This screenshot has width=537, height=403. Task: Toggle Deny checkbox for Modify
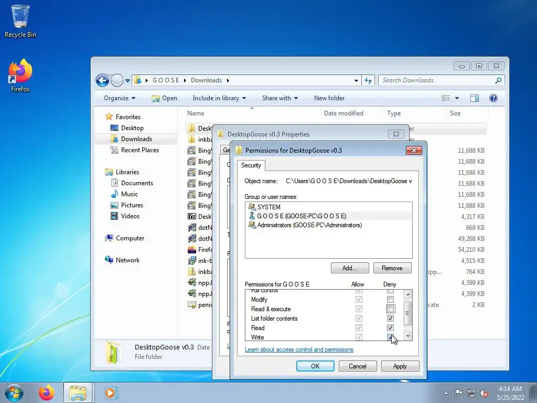390,300
